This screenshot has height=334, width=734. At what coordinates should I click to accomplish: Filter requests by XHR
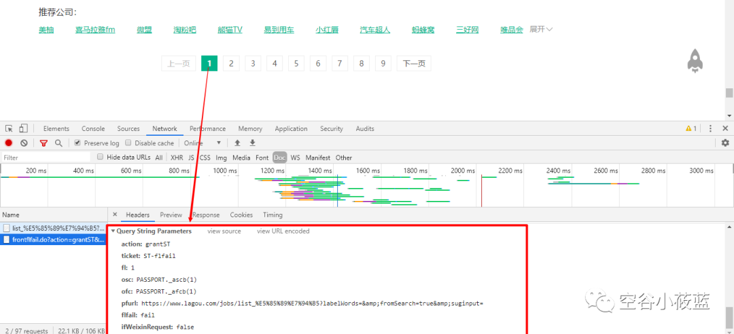point(177,157)
